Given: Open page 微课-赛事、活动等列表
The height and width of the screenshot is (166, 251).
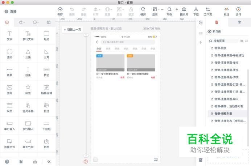Looking at the screenshot, I should pyautogui.click(x=227, y=106).
